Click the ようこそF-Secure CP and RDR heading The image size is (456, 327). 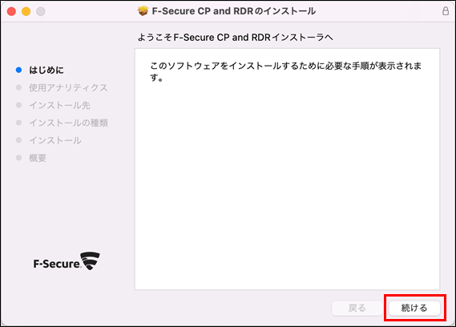[x=236, y=37]
